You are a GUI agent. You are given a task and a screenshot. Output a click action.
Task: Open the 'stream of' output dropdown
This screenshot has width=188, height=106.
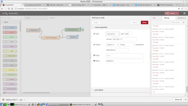(x=112, y=45)
